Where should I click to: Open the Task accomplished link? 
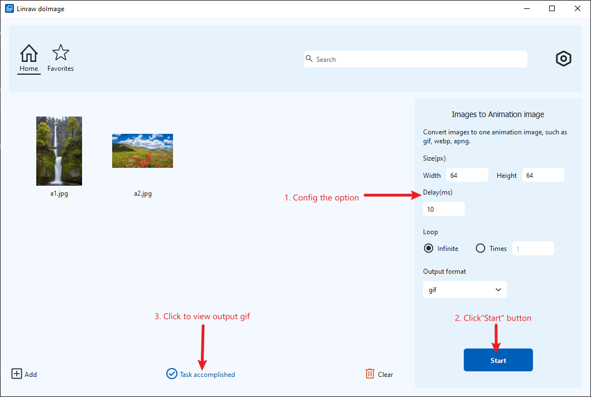(207, 374)
